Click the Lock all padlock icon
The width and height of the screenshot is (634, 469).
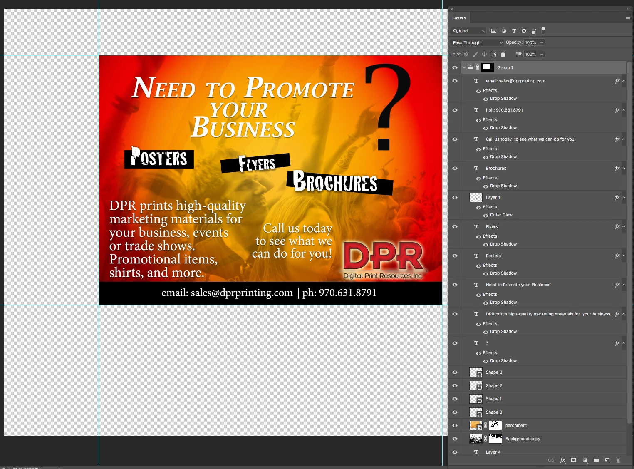(503, 54)
